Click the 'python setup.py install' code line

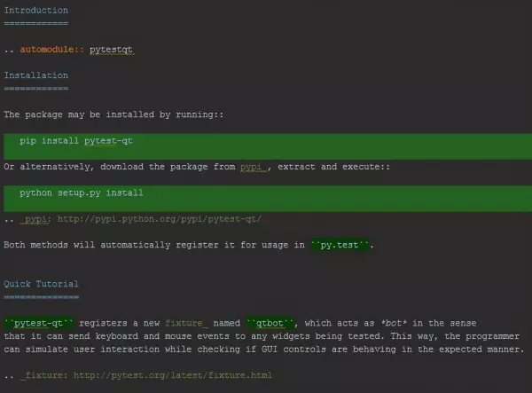pyautogui.click(x=82, y=193)
